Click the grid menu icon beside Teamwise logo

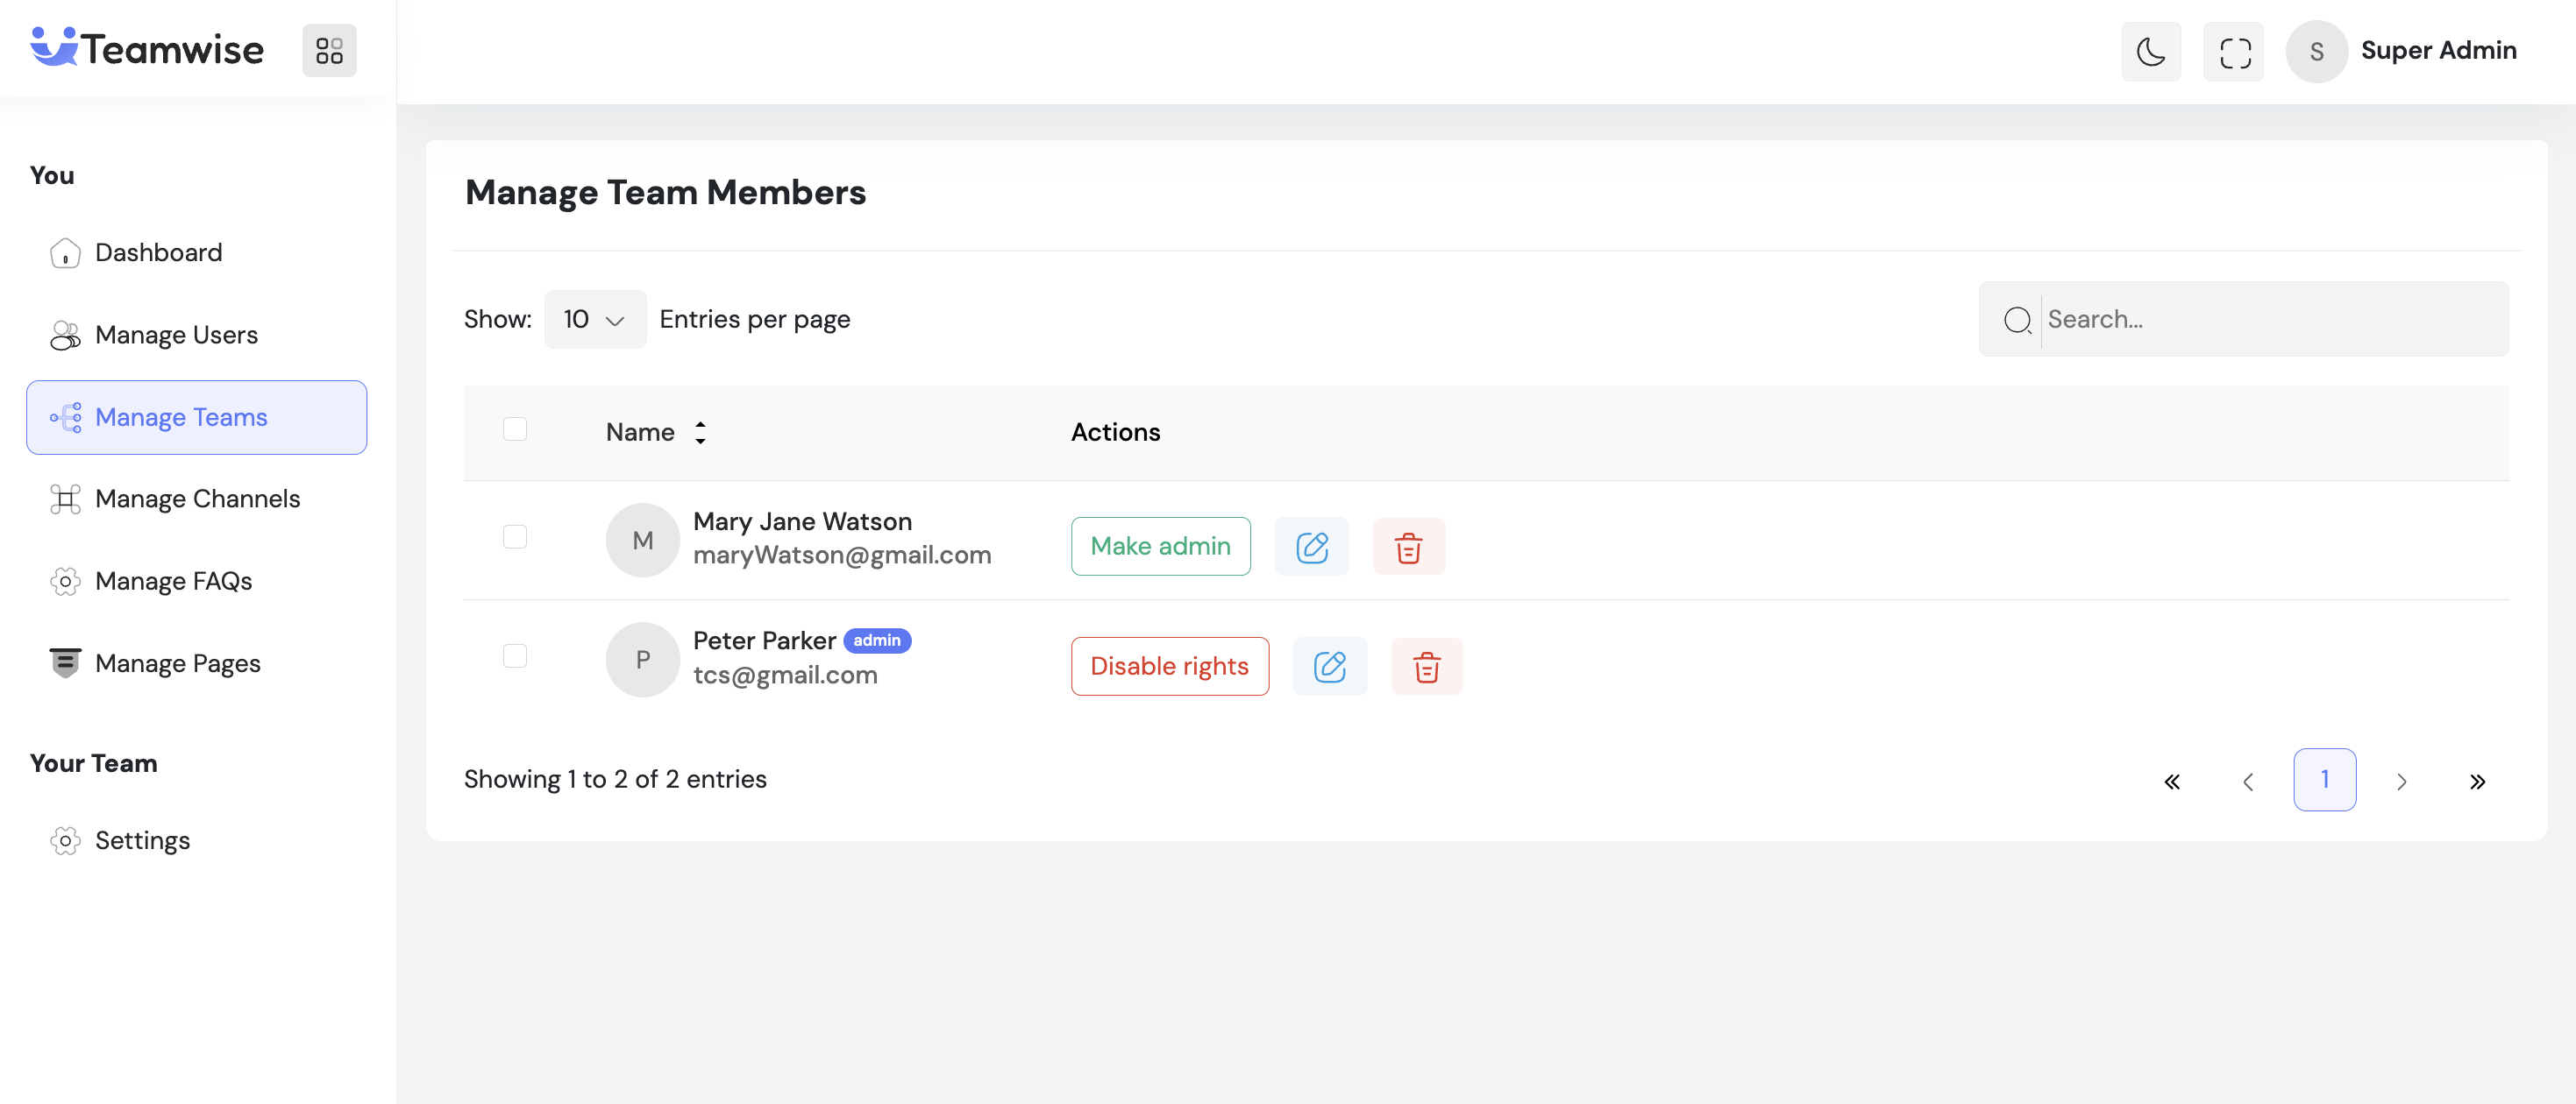click(329, 50)
